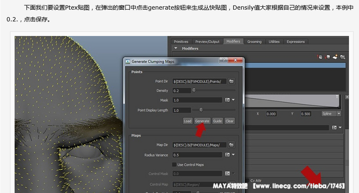Viewport: 359px width, 193px height.
Task: Open the Utilities tab
Action: [274, 42]
